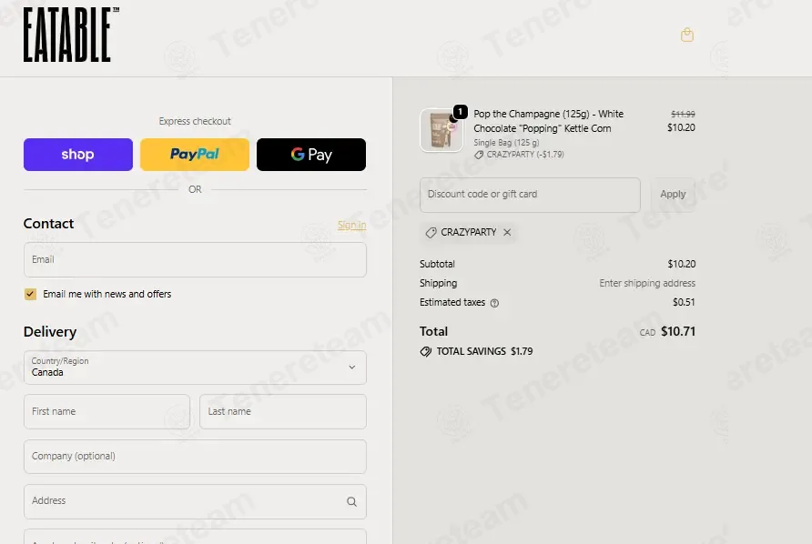This screenshot has height=544, width=812.
Task: Pay with PayPal express checkout
Action: point(195,155)
